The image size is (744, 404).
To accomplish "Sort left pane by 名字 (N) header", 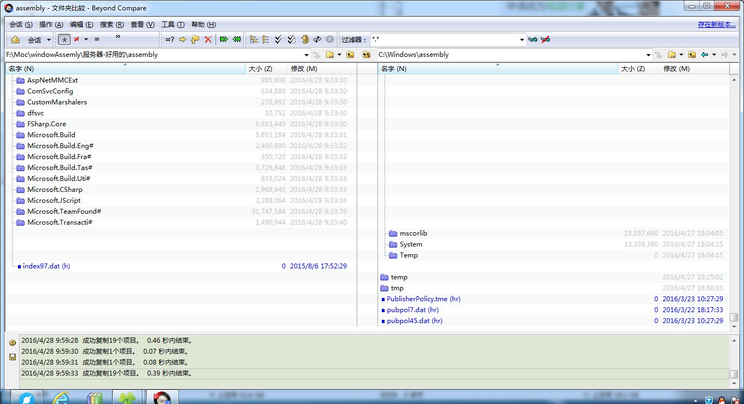I will tap(125, 68).
